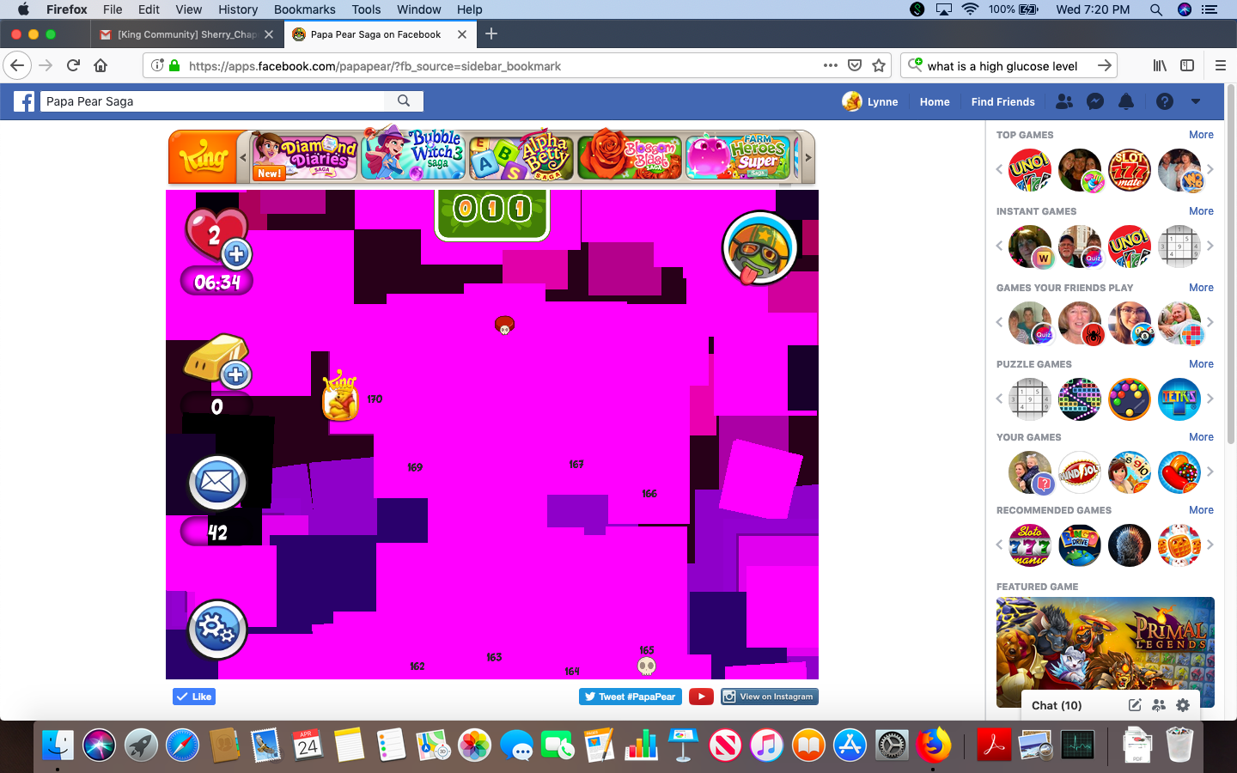
Task: Open the YouTube button below game
Action: (x=701, y=697)
